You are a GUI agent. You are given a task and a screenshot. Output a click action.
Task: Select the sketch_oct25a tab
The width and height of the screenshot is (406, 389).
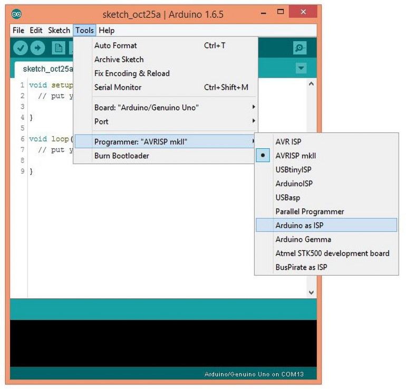(x=47, y=69)
